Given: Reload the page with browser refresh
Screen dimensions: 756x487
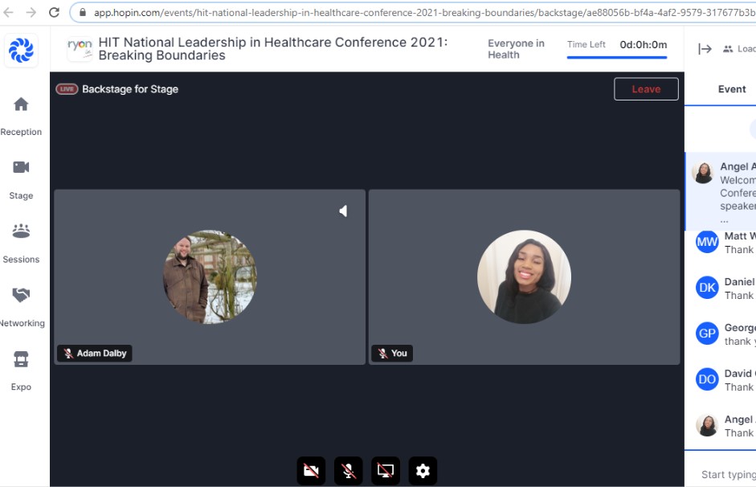Looking at the screenshot, I should pyautogui.click(x=54, y=12).
